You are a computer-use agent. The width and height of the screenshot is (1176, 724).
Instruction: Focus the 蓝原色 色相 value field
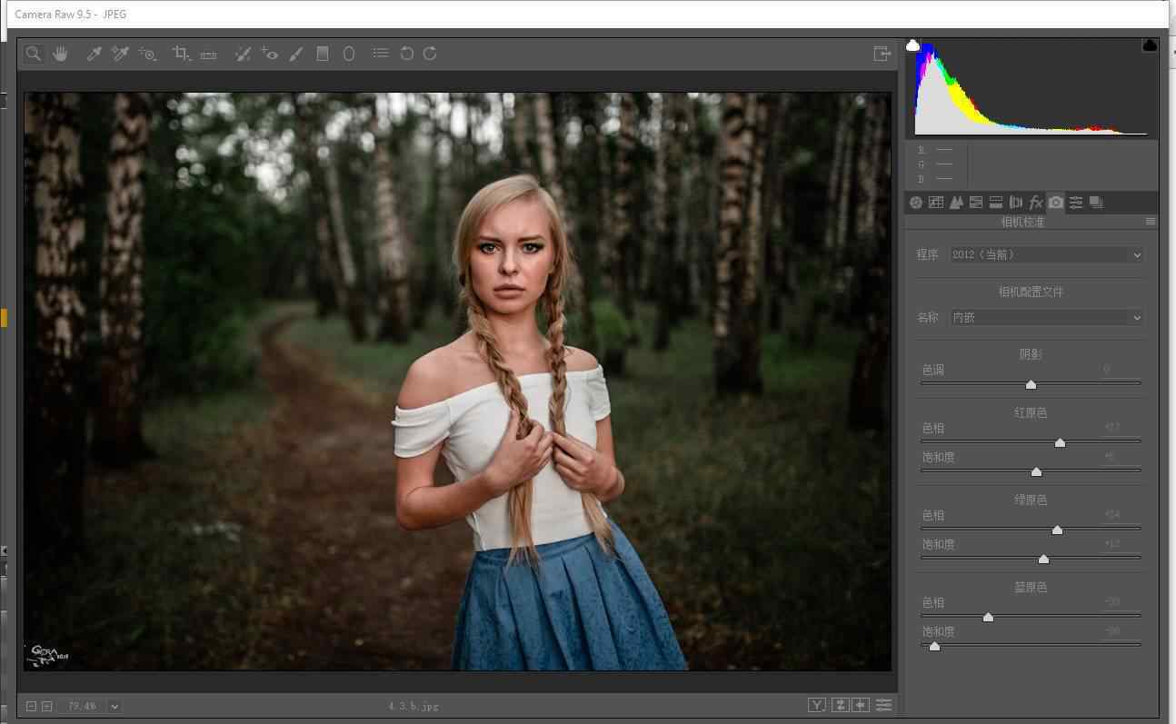[1121, 602]
